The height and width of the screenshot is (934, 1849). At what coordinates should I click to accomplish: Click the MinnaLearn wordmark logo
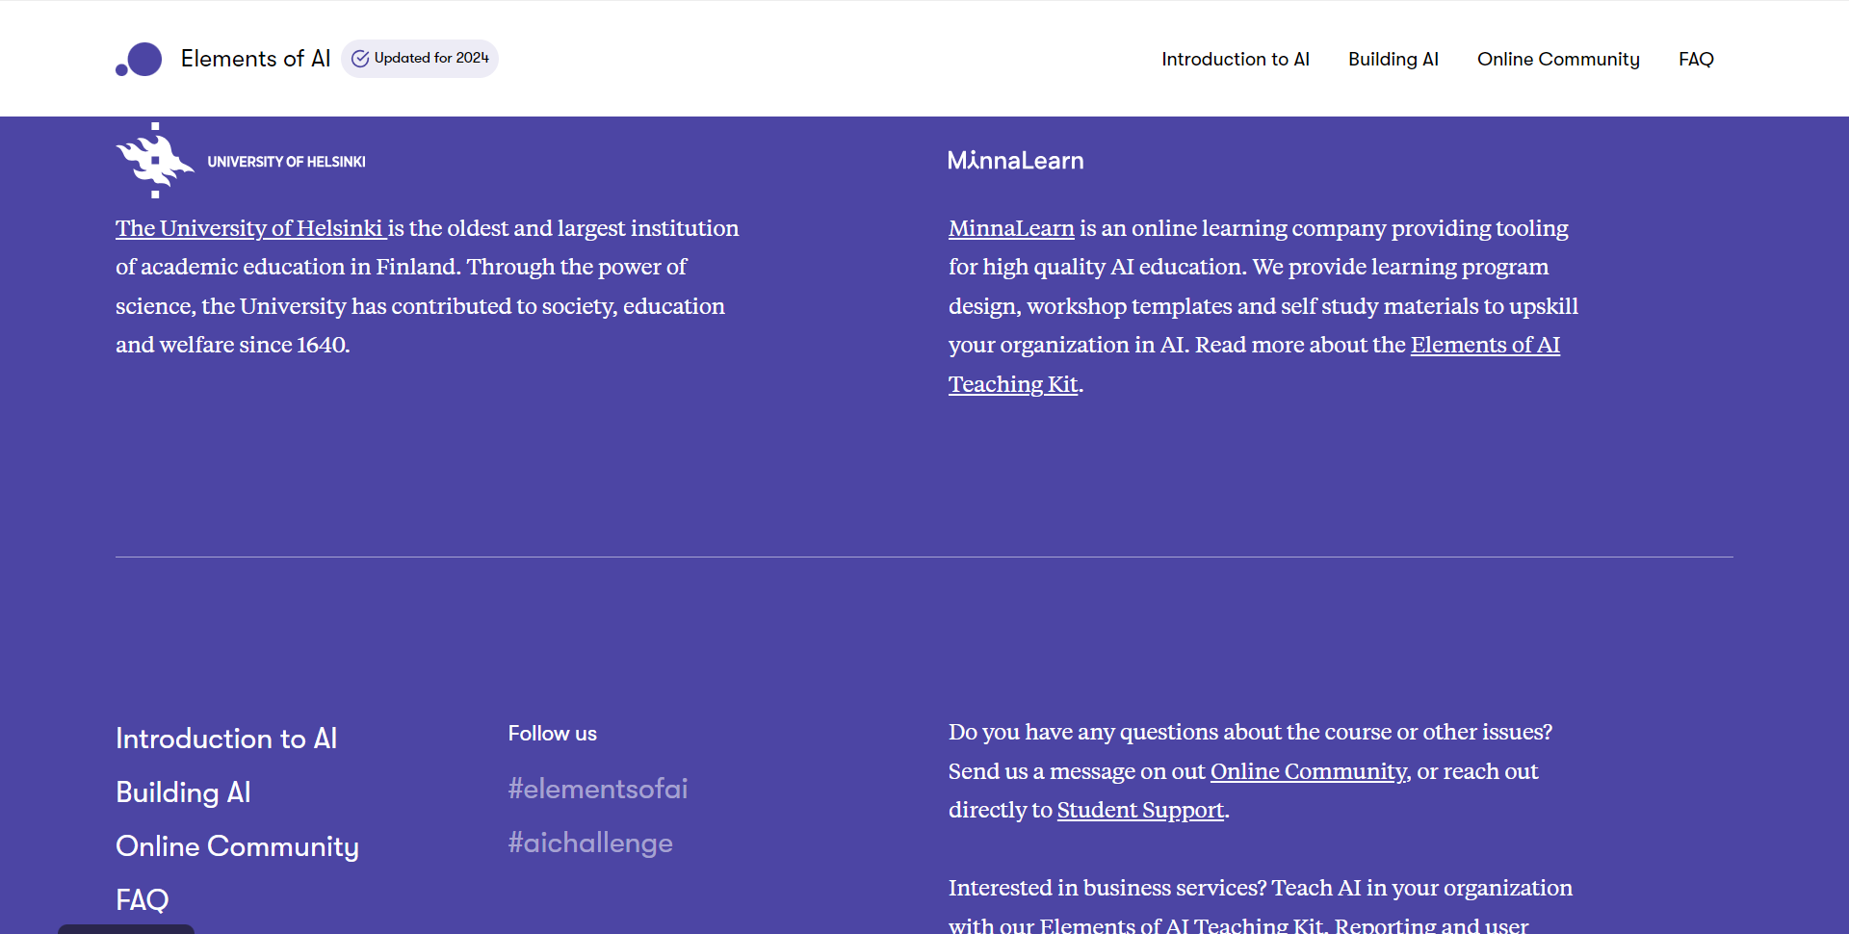pyautogui.click(x=1015, y=161)
